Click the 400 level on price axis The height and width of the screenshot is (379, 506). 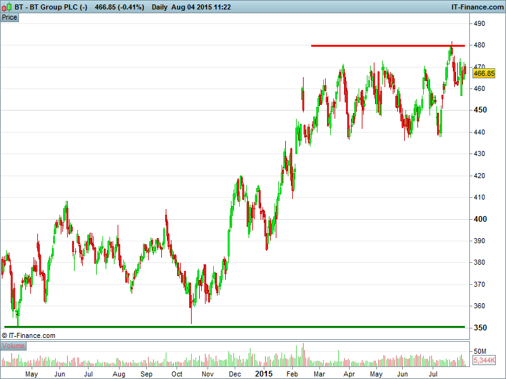click(480, 219)
